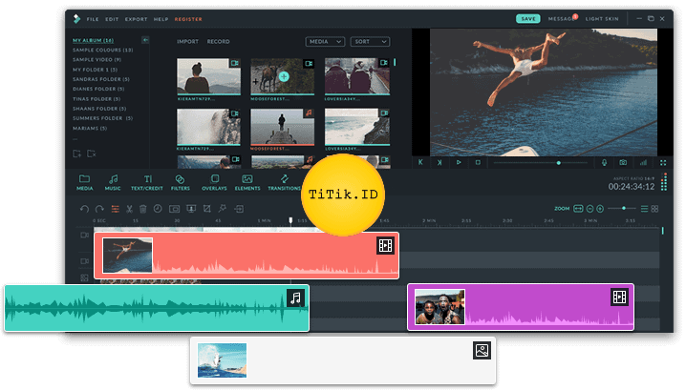Image resolution: width=686 pixels, height=390 pixels.
Task: Take a snapshot with the camera icon
Action: point(623,162)
